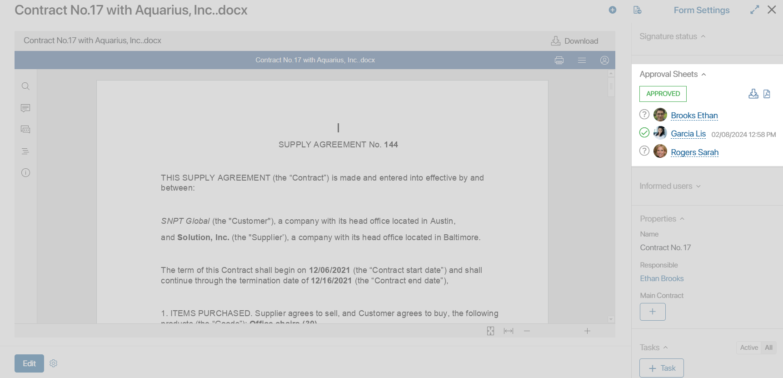This screenshot has width=783, height=378.
Task: Close the contract document window
Action: click(772, 10)
